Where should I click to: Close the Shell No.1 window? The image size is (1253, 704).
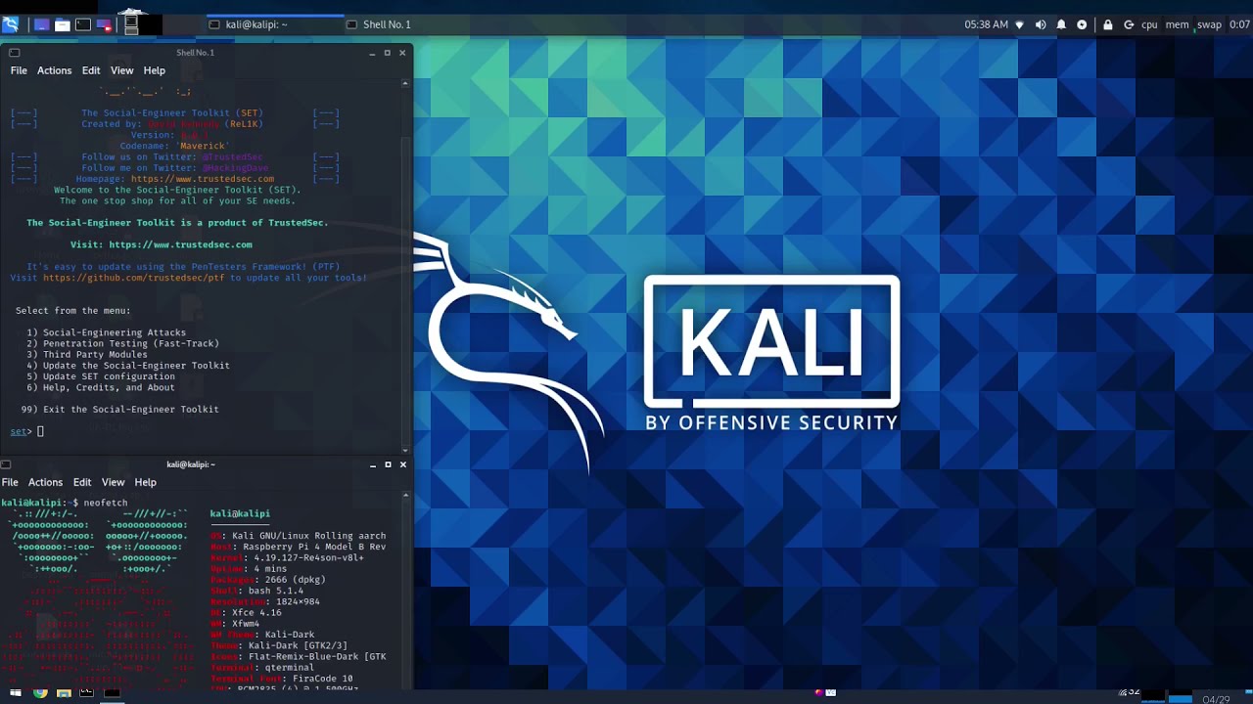click(402, 53)
